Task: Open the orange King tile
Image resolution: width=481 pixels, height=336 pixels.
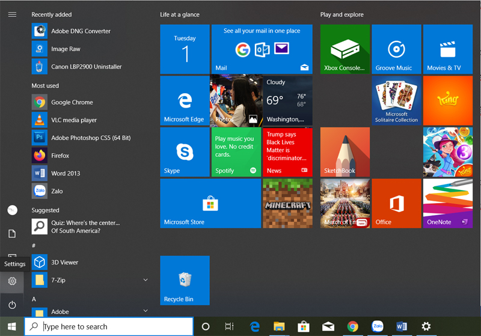Action: (x=448, y=100)
